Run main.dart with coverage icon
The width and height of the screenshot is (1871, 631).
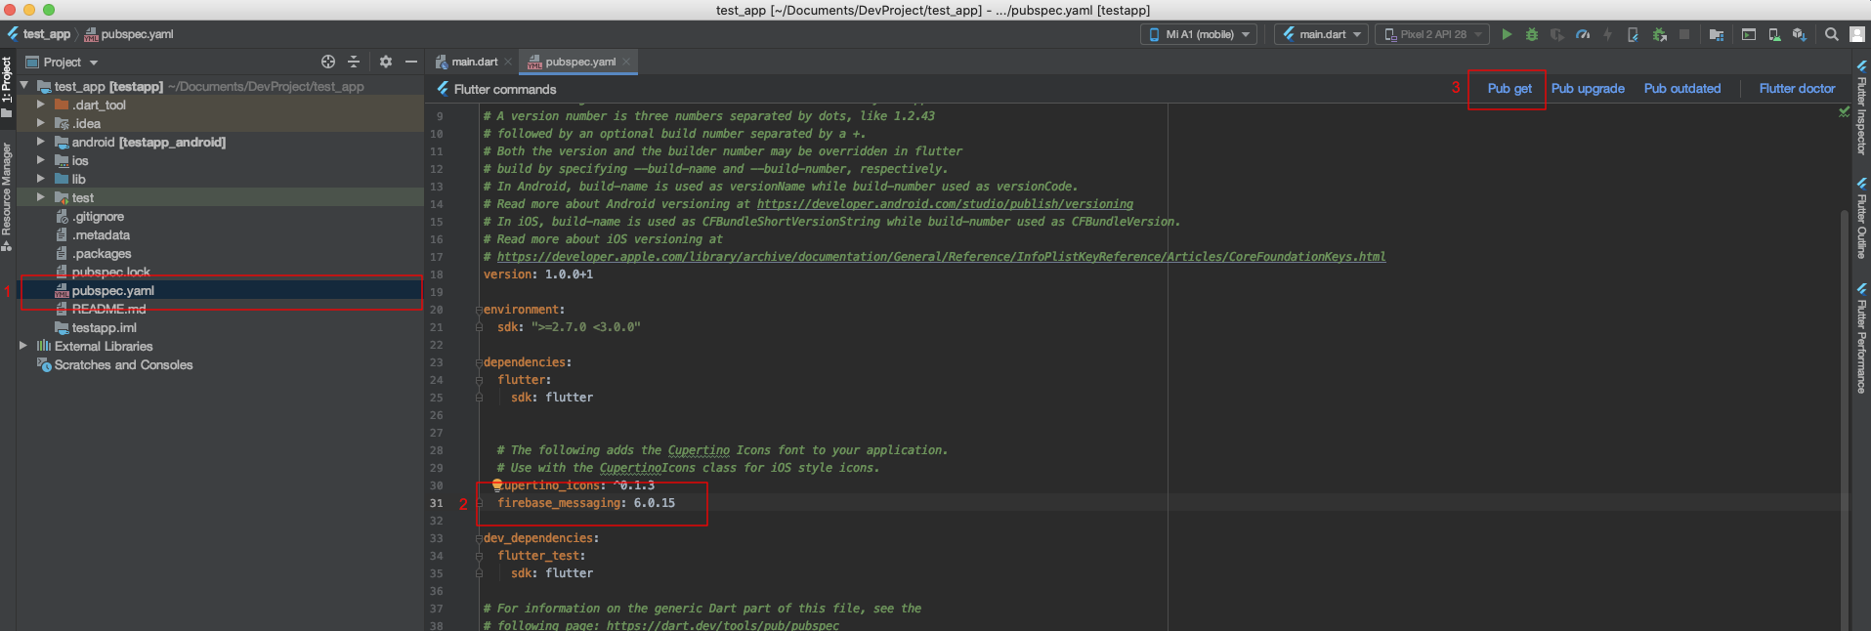click(x=1557, y=34)
